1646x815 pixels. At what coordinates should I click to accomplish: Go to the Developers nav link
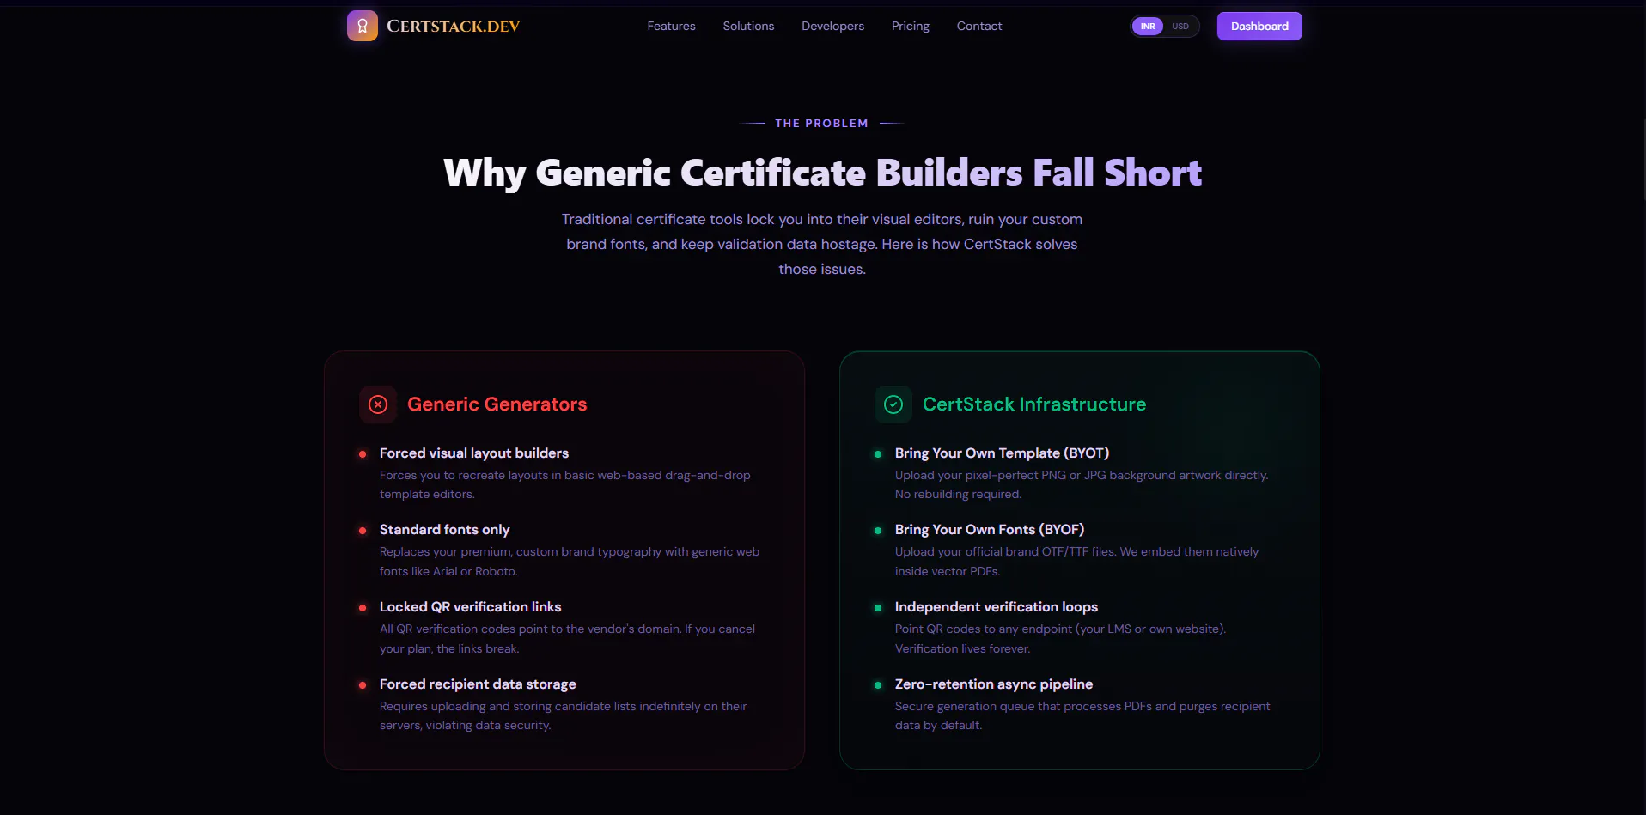pos(832,27)
